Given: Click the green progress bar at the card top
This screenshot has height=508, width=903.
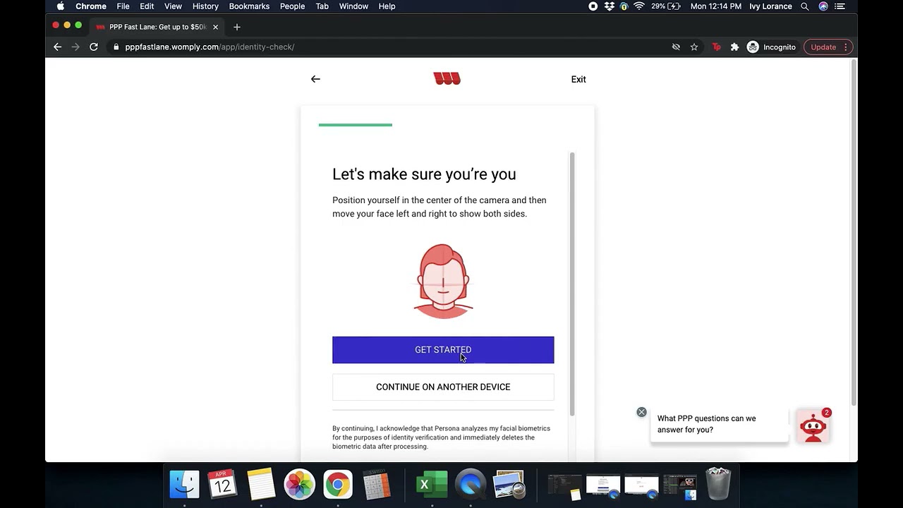Looking at the screenshot, I should 356,125.
